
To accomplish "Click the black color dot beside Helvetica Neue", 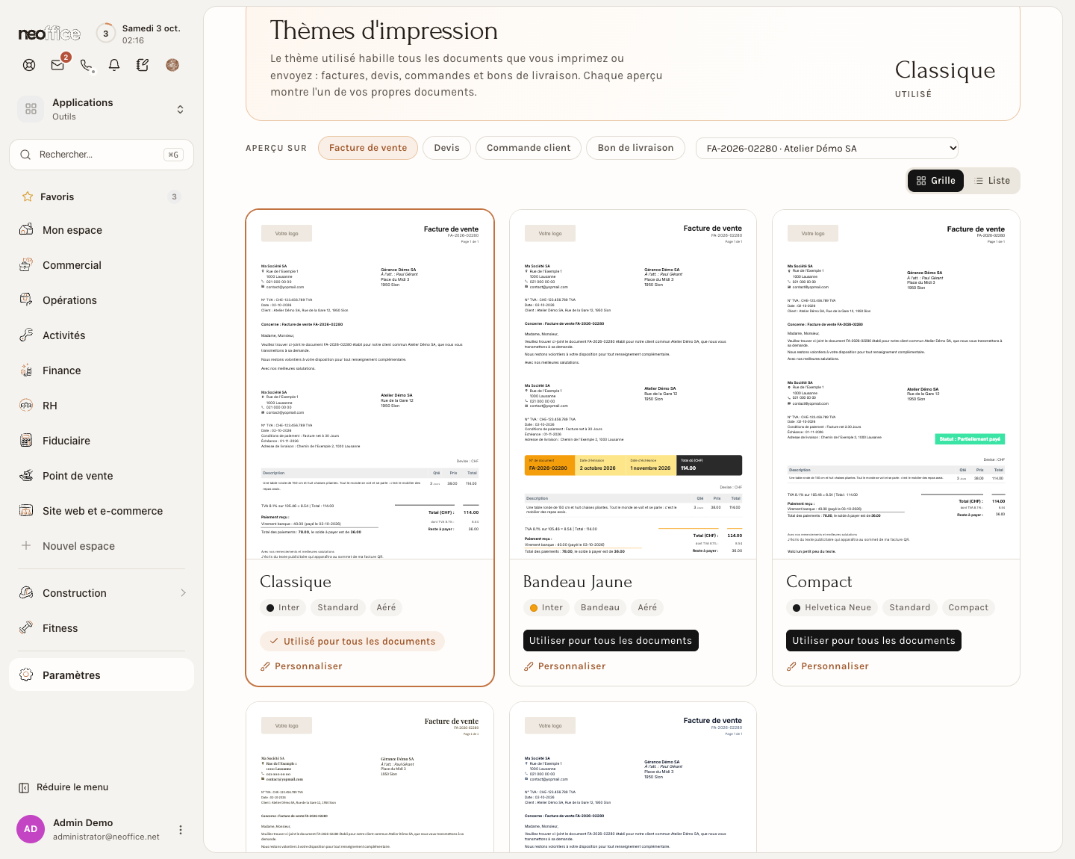I will pos(797,608).
